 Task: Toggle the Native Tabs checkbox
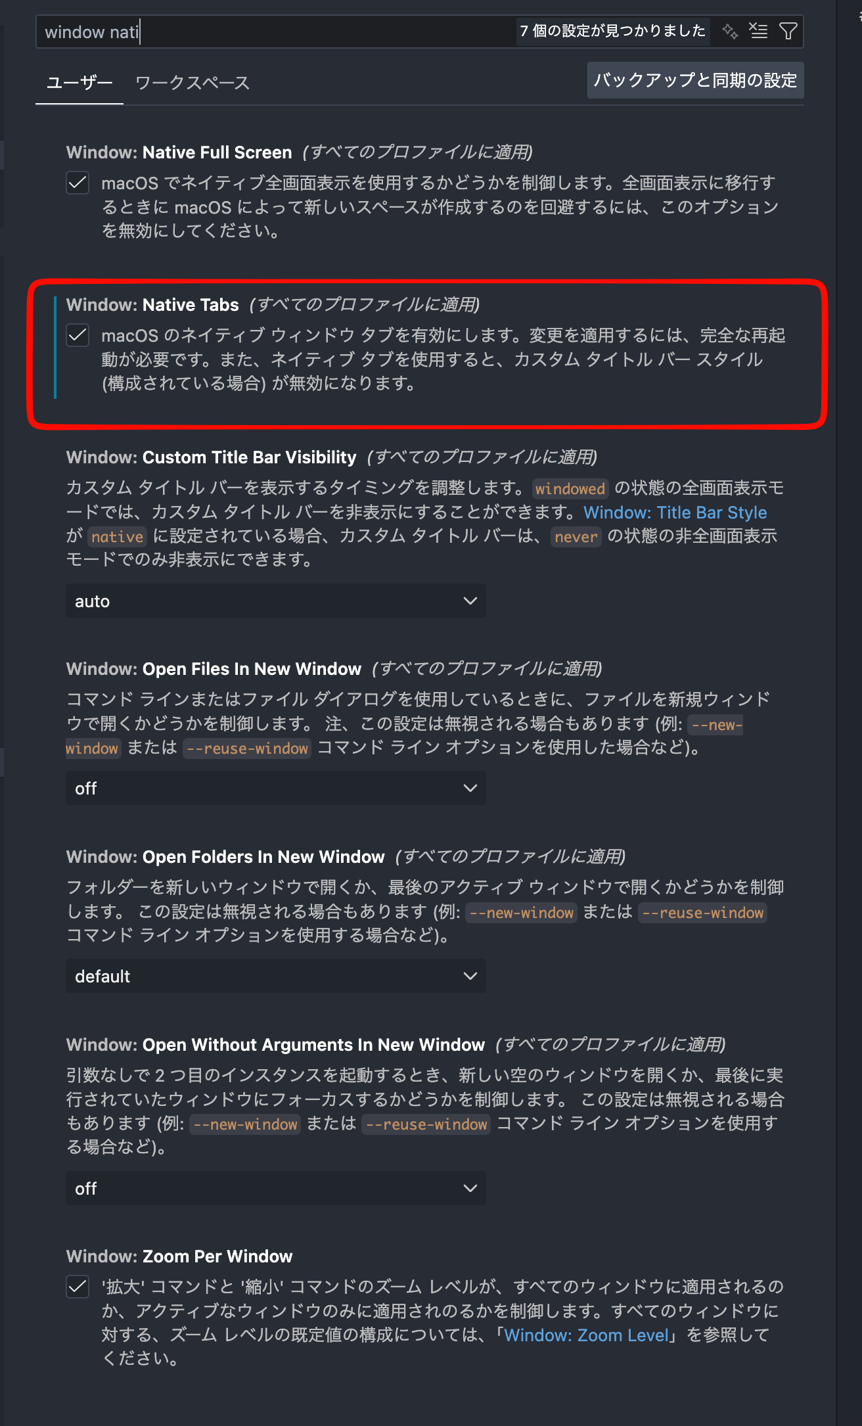(78, 335)
